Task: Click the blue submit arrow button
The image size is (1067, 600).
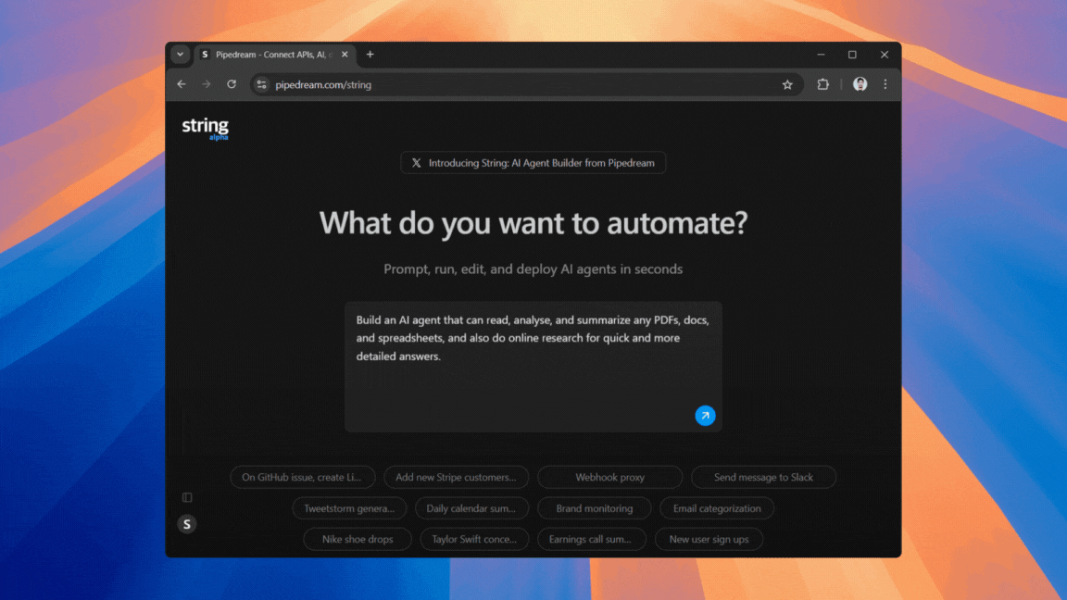Action: pos(705,415)
